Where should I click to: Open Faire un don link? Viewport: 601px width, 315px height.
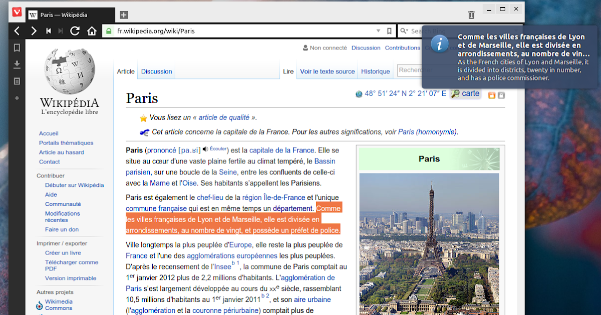62,229
